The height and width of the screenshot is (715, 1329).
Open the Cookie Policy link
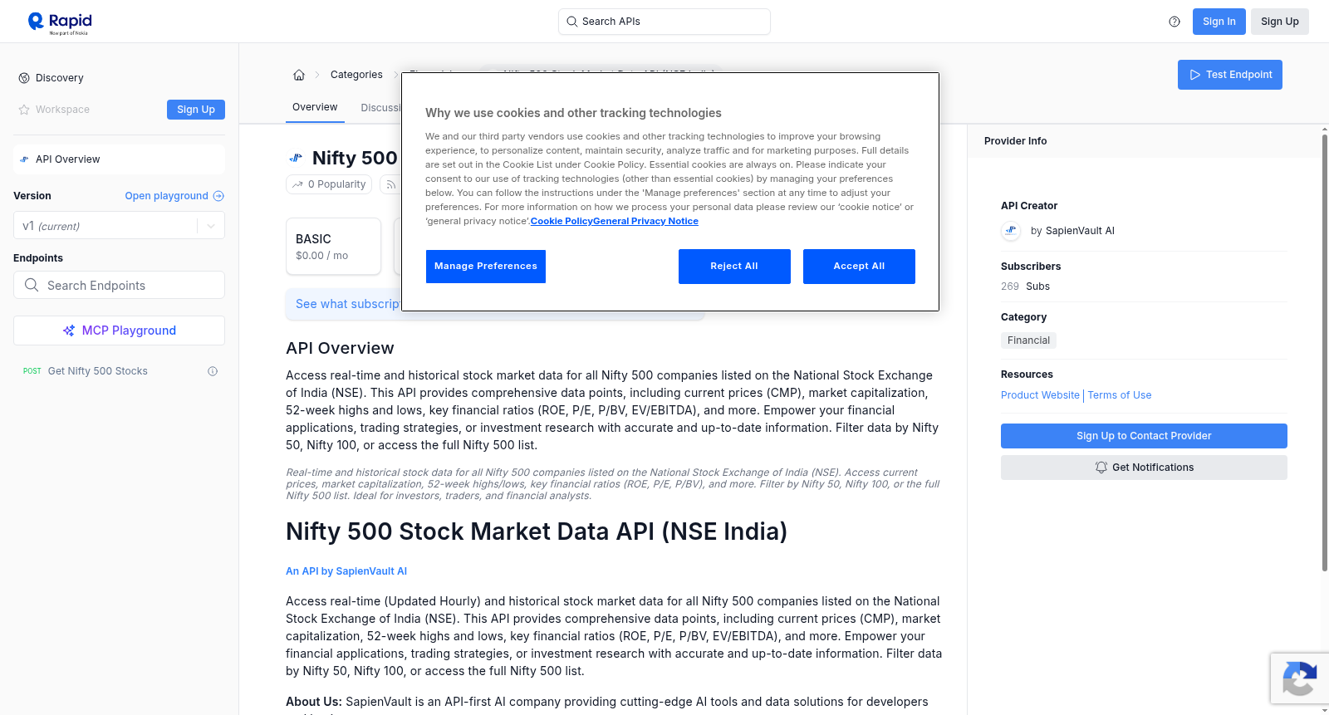point(562,221)
